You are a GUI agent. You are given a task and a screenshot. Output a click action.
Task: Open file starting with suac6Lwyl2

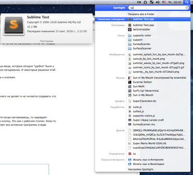click(159, 148)
